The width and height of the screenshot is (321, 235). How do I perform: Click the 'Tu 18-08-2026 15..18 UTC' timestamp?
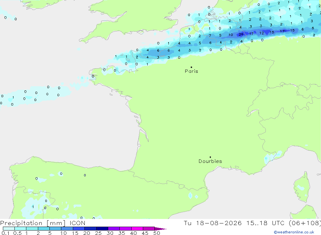(x=235, y=223)
